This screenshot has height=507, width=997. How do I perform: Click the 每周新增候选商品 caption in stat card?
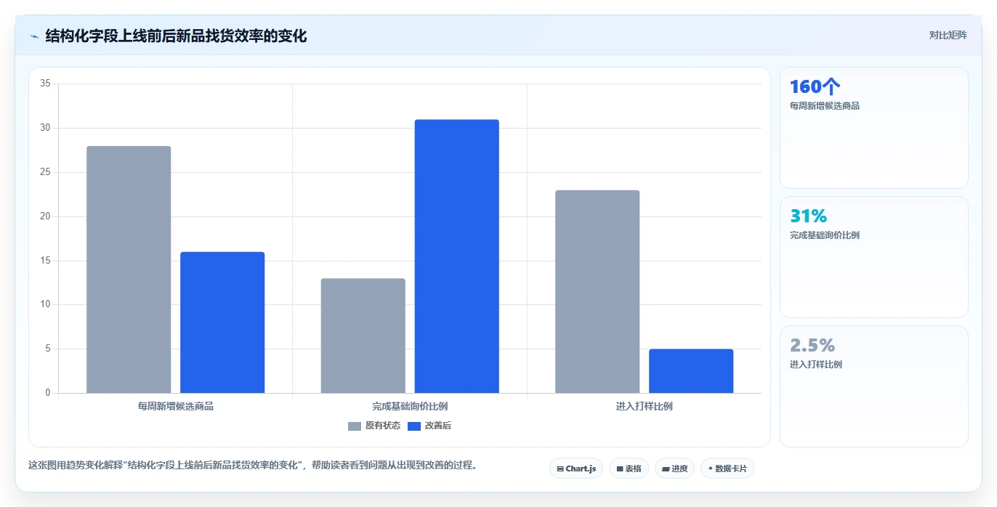tap(825, 106)
